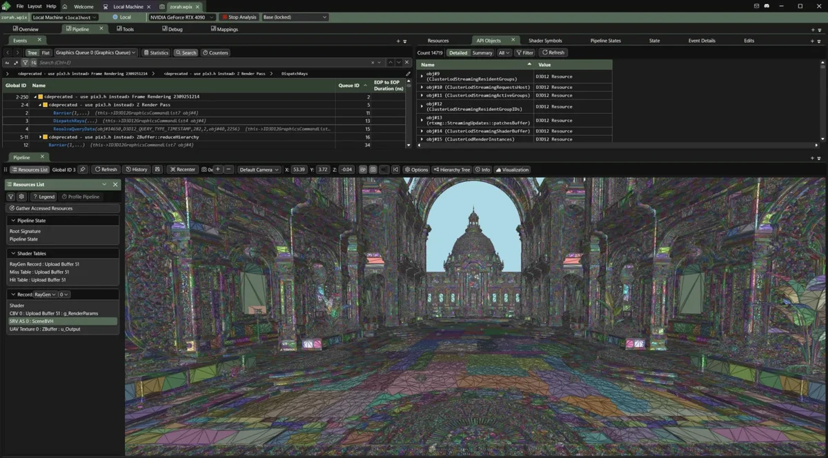Viewport: 828px width, 458px height.
Task: Toggle the events filter funnel button
Action: tap(25, 63)
